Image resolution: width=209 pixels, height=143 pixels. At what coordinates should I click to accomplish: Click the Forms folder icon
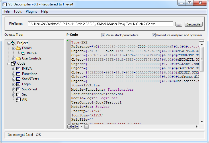[x=18, y=48]
